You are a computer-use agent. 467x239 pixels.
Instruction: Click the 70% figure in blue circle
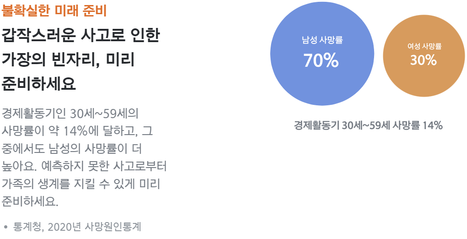tap(321, 60)
